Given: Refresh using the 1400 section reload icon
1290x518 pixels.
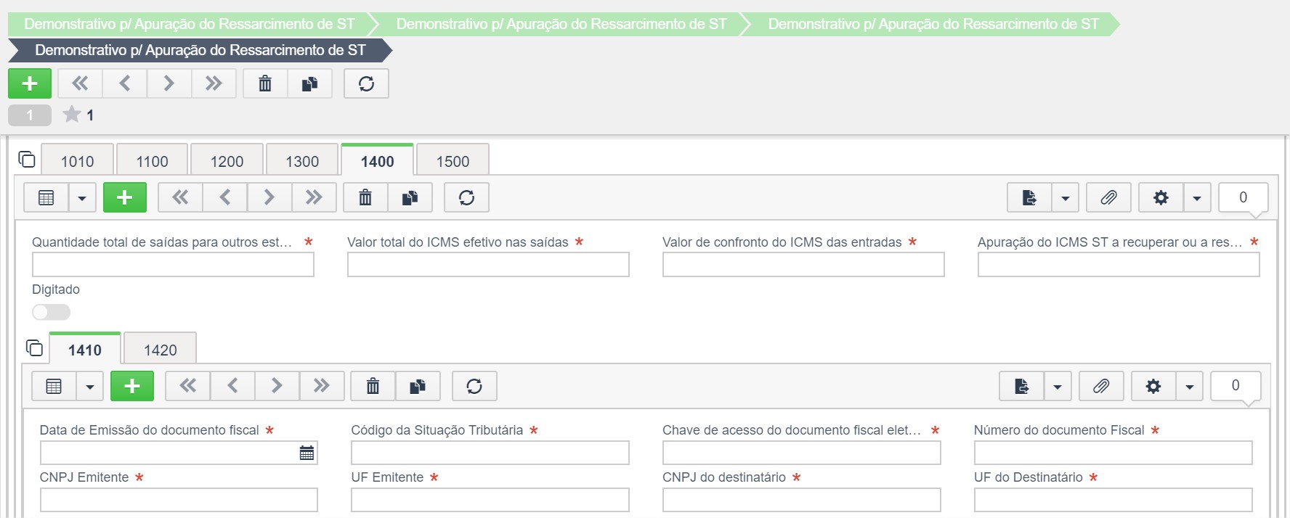Looking at the screenshot, I should pyautogui.click(x=466, y=197).
